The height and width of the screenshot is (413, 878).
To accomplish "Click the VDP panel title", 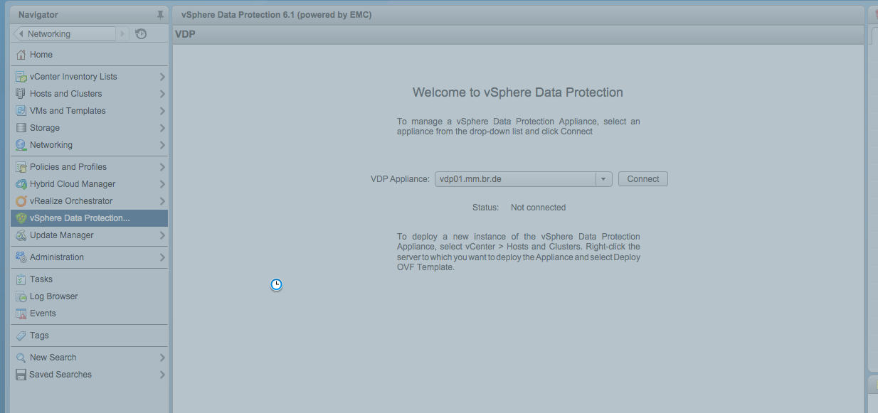I will (x=185, y=34).
